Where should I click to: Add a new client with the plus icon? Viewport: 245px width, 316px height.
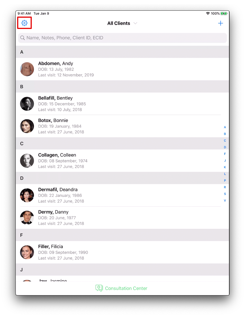click(221, 23)
